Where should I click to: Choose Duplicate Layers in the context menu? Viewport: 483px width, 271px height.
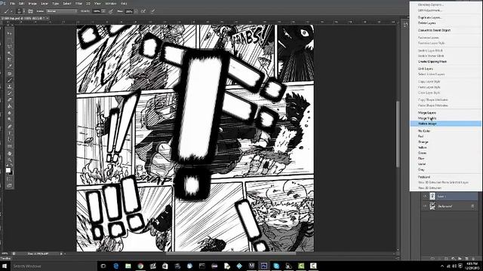(x=445, y=17)
